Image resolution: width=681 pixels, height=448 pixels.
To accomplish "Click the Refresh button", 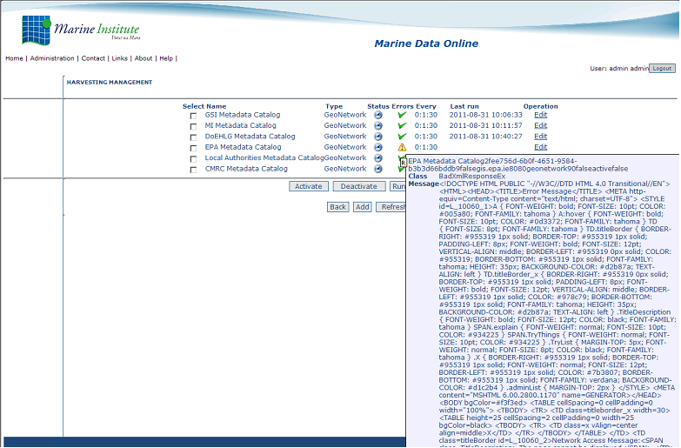I will click(x=391, y=207).
